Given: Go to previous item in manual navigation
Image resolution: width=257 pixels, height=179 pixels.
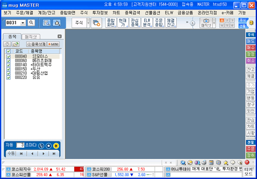Looking at the screenshot, I should pos(32,154).
